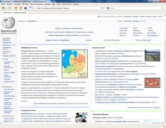Open the Закладки menu

tap(17, 4)
